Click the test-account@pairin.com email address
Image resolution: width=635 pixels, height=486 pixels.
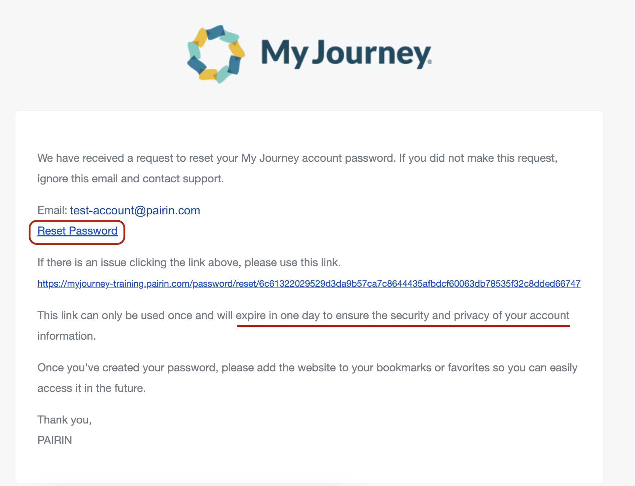pos(135,210)
